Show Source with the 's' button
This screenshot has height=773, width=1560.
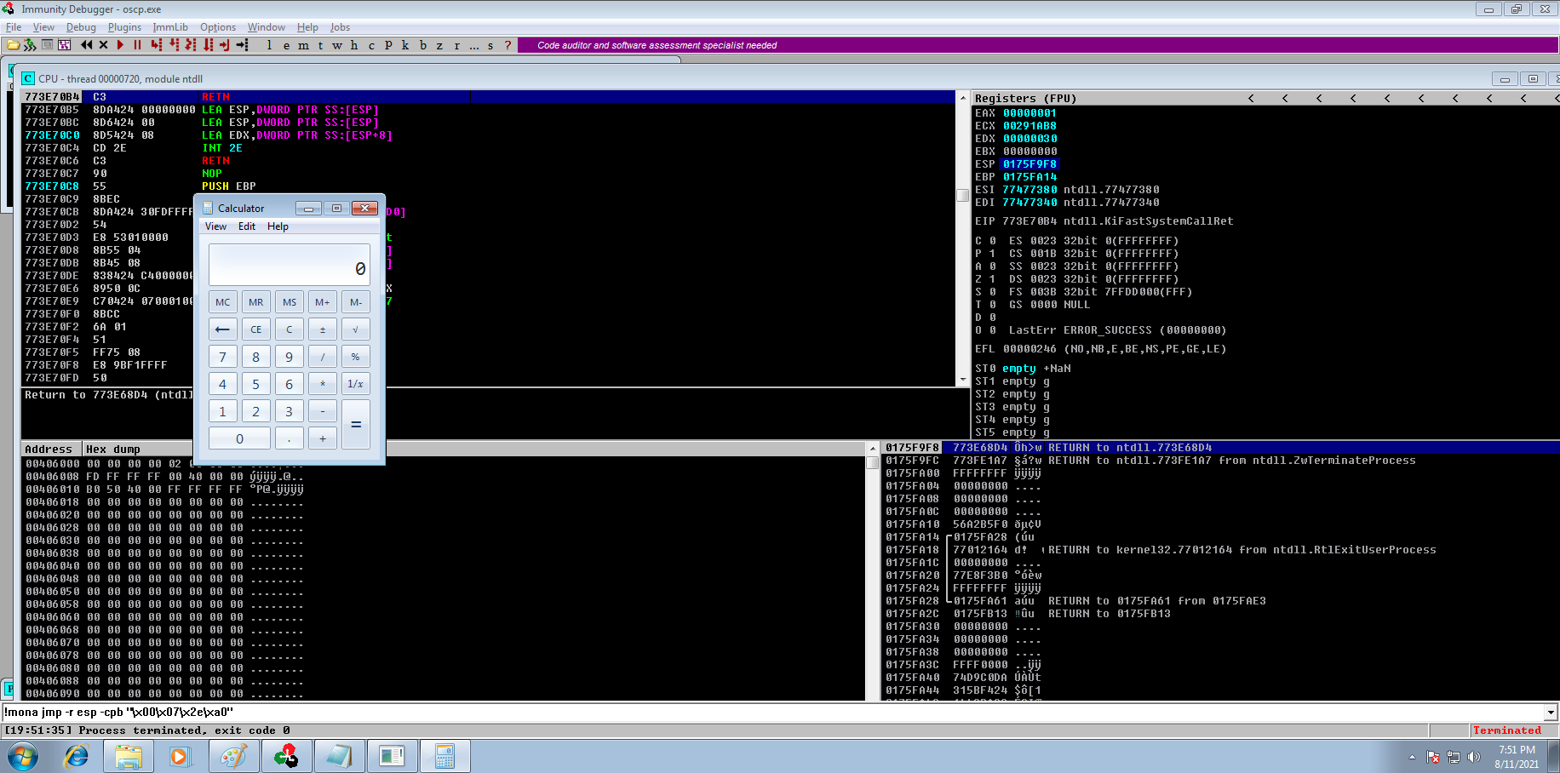coord(490,45)
